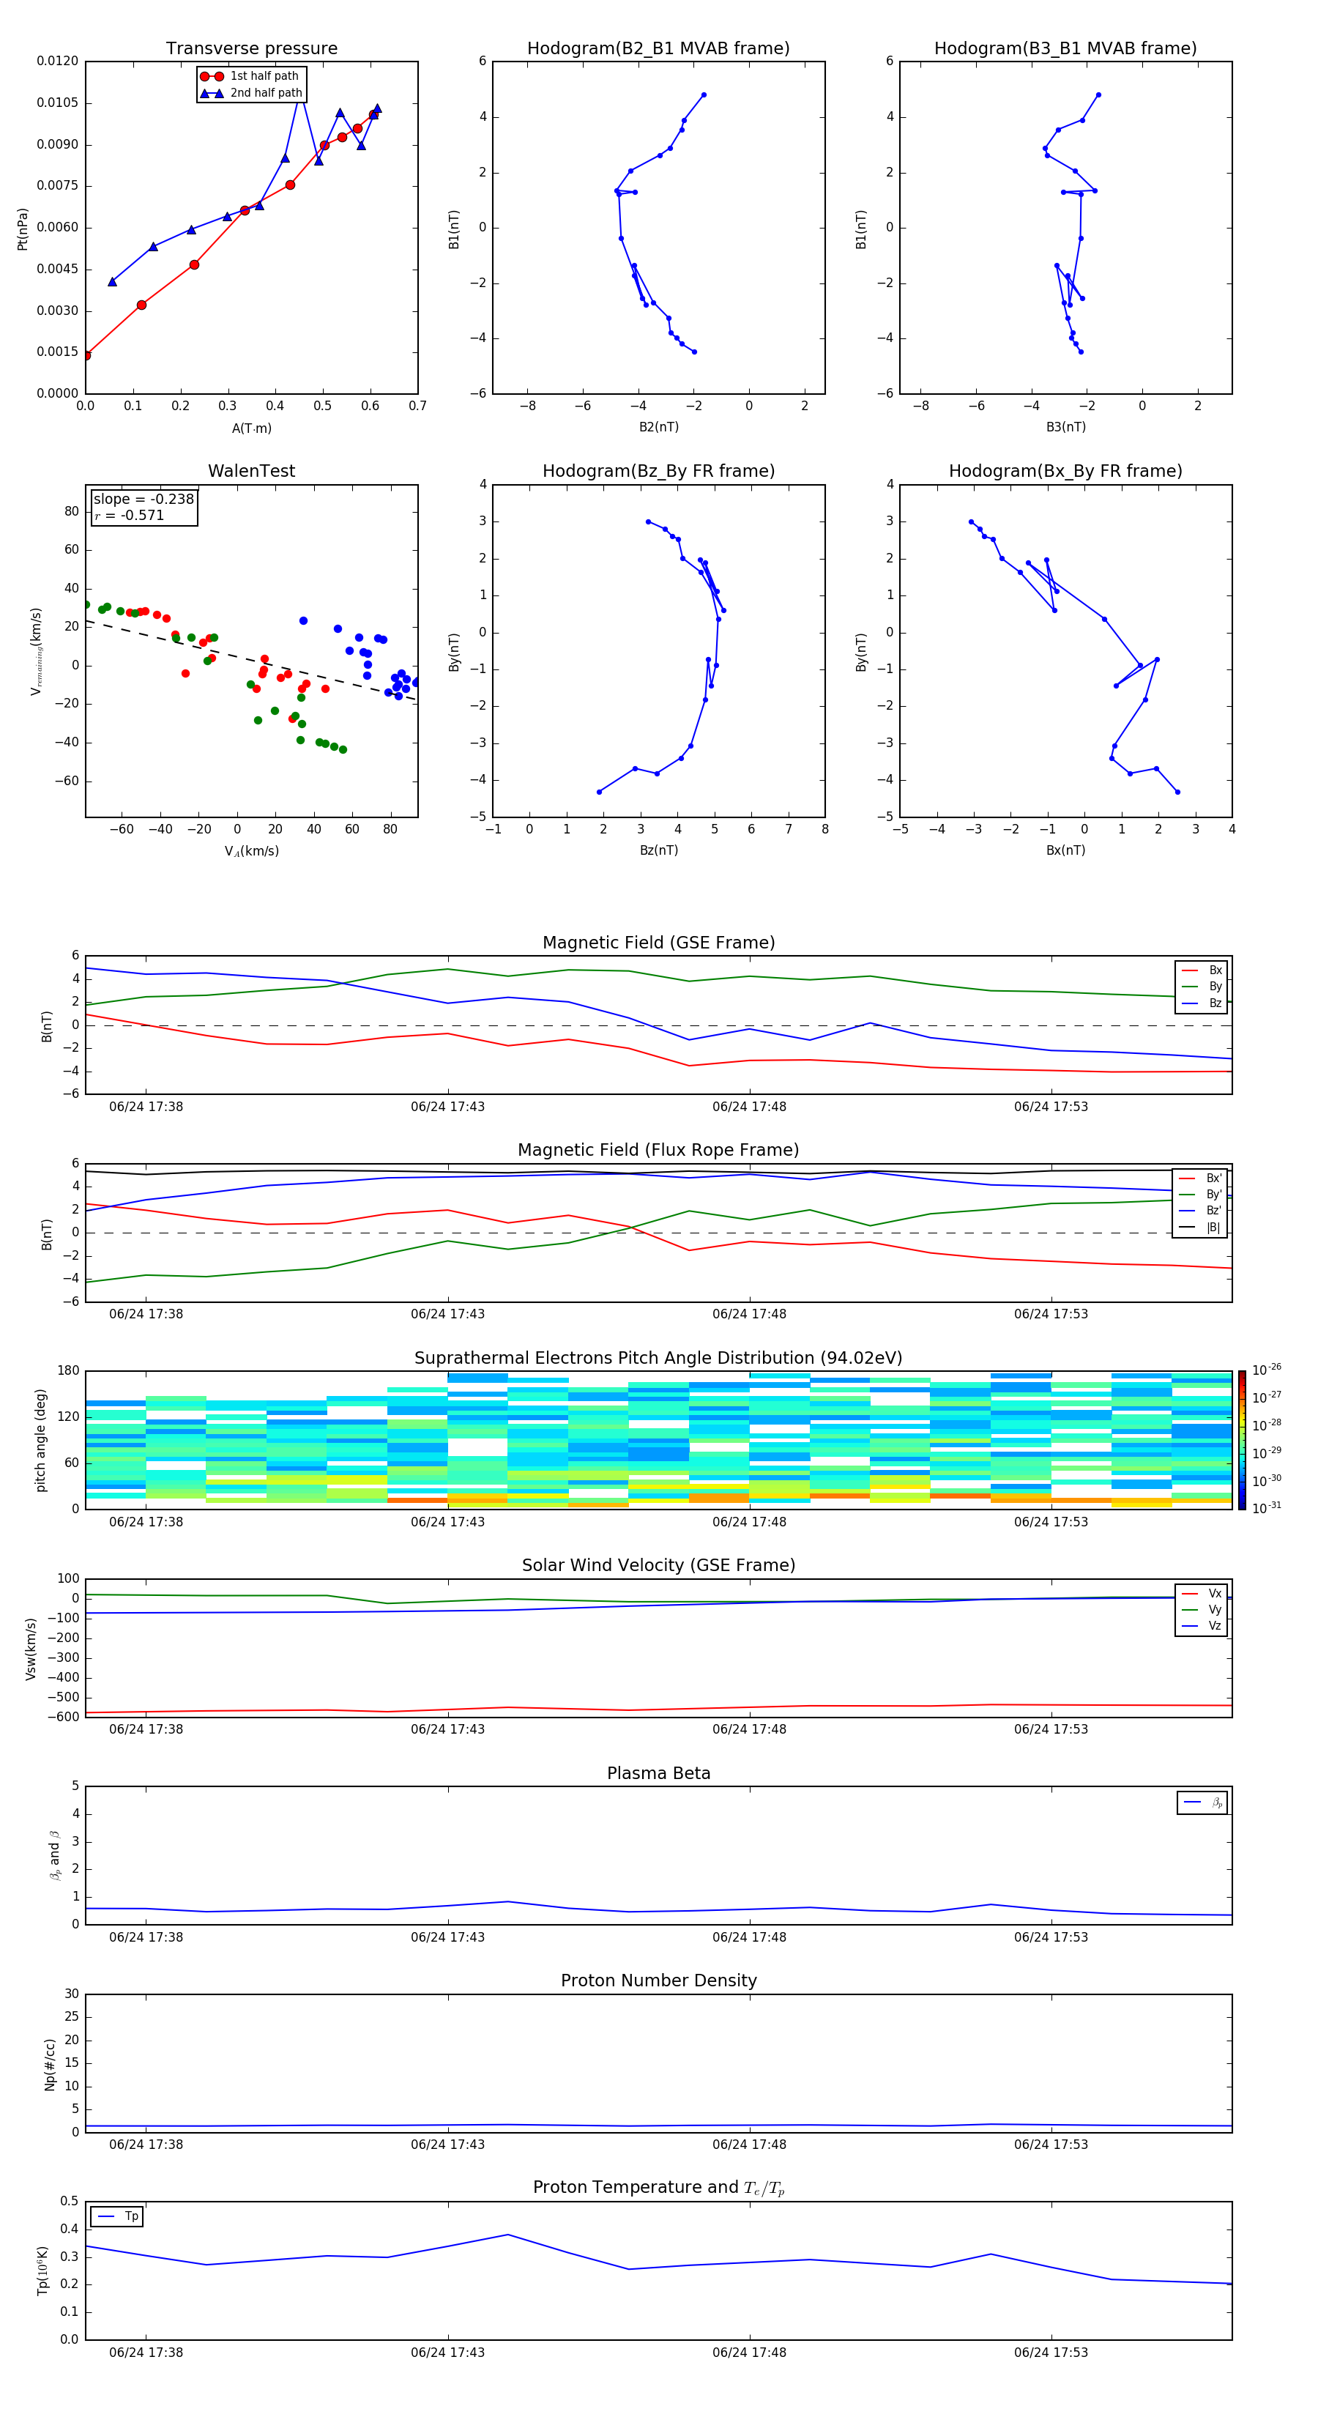Click 'Bz(nT)' x-axis label
The height and width of the screenshot is (2417, 1318).
point(658,850)
